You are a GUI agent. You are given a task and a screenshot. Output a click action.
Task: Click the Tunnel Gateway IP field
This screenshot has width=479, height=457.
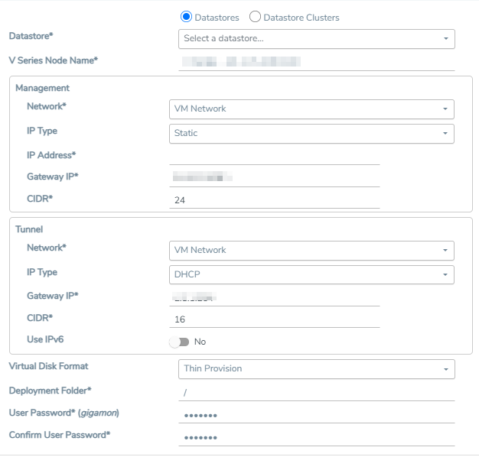tap(275, 297)
